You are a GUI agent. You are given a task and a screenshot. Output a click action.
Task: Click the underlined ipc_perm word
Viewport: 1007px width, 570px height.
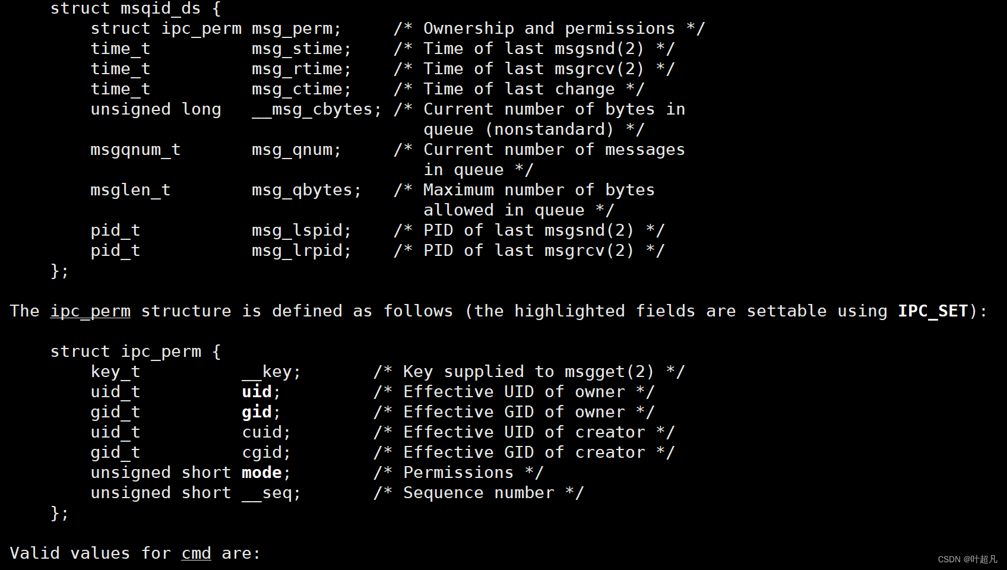(90, 311)
